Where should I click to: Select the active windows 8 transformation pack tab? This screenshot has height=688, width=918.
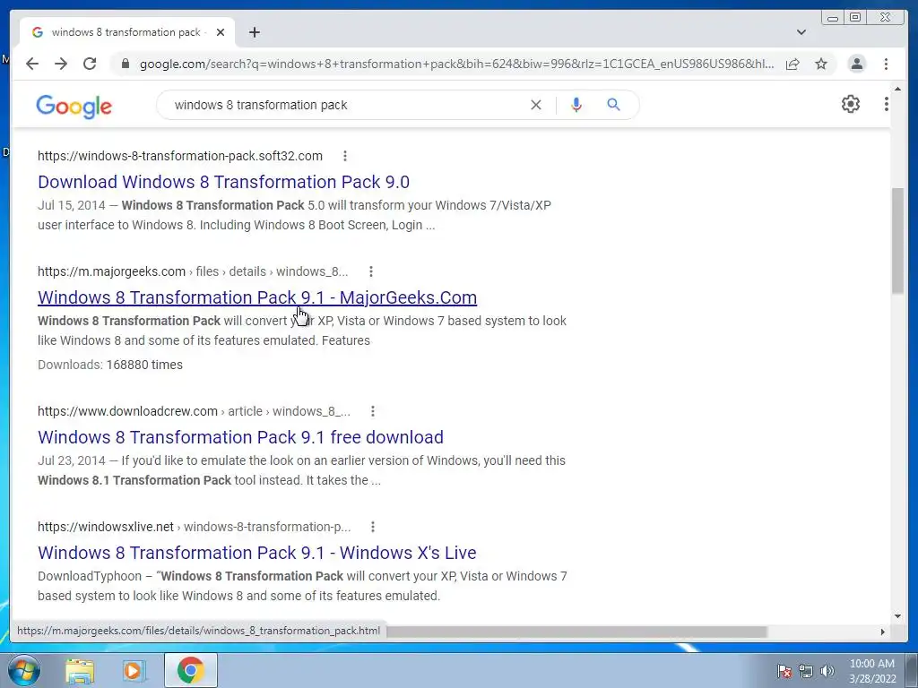(126, 32)
